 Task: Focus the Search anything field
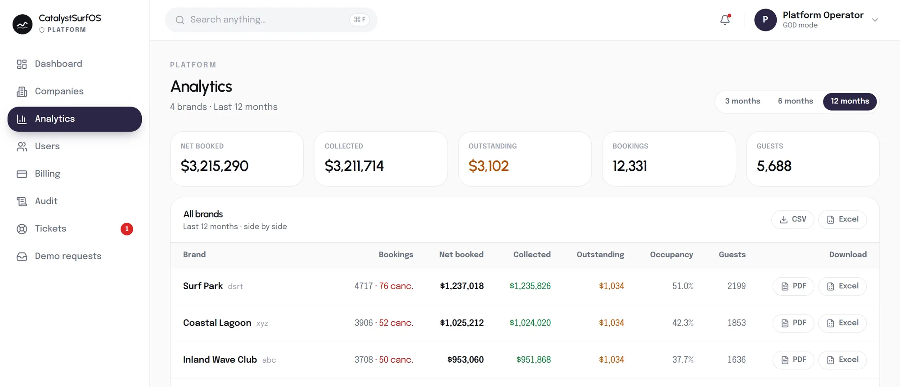click(x=271, y=20)
